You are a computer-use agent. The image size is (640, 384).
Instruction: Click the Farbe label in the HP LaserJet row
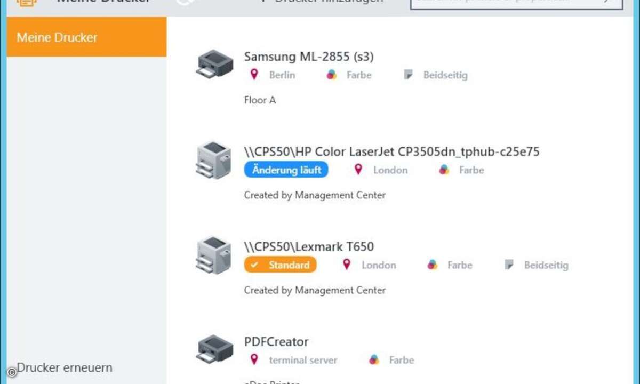471,170
